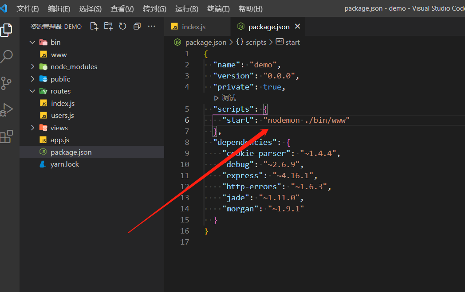The height and width of the screenshot is (292, 465).
Task: Click the New Folder icon in explorer
Action: click(108, 26)
